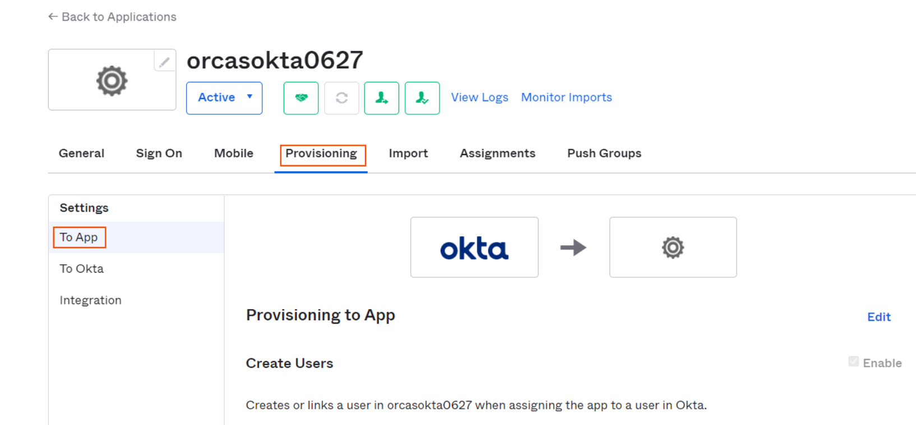Click the greyed refresh sync icon
Screen dimensions: 916x425
[x=342, y=98]
